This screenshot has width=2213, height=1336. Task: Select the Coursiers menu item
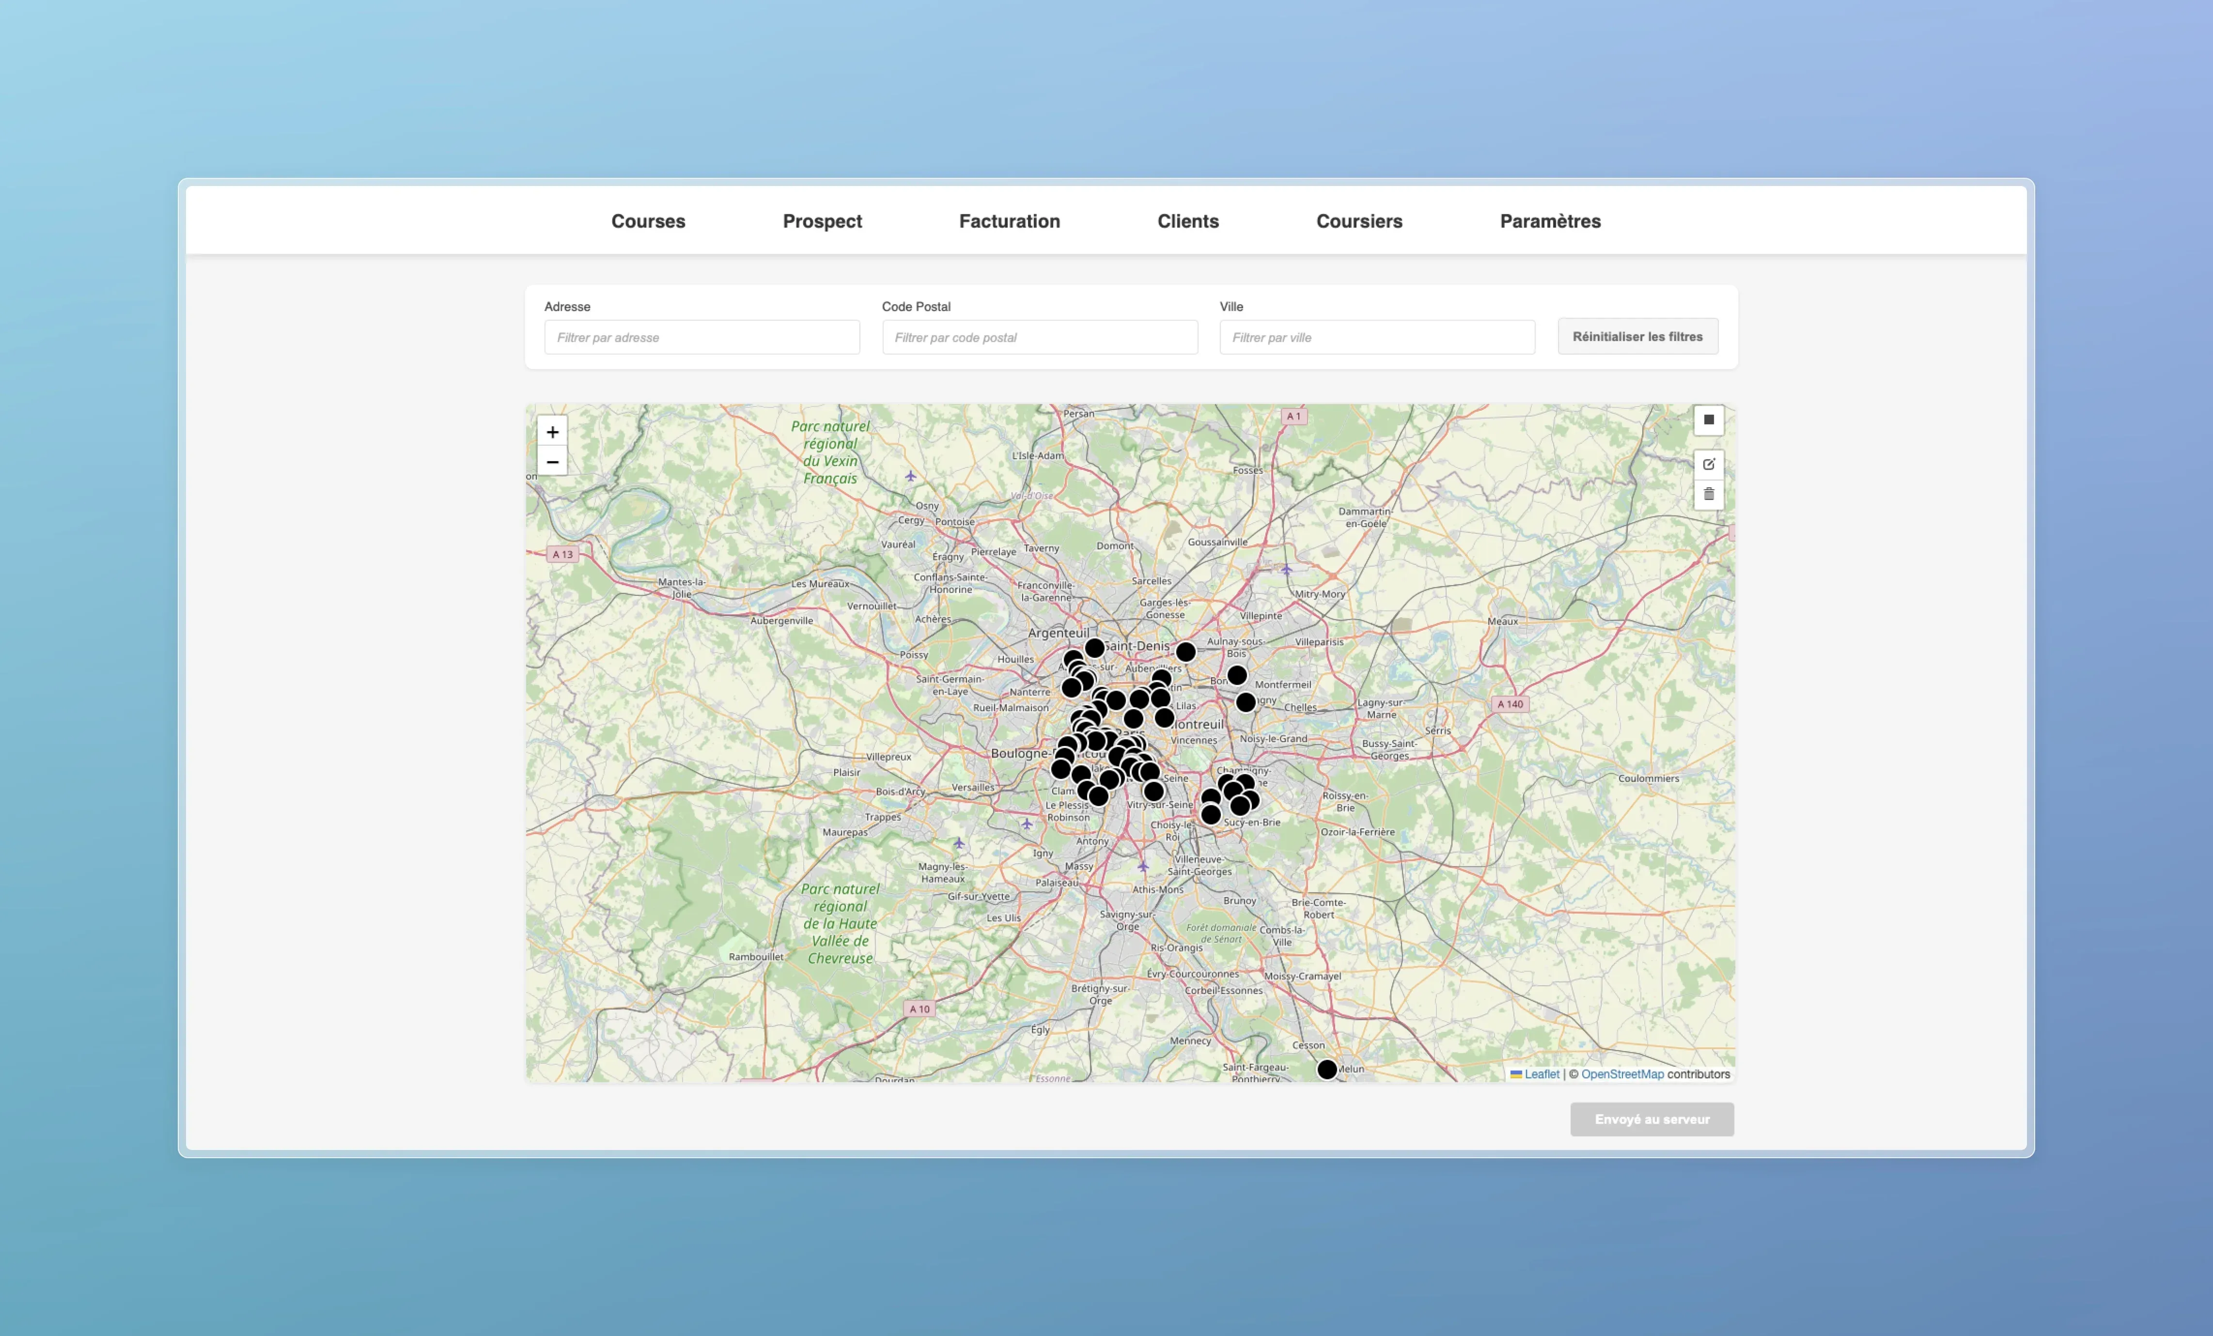[1359, 221]
